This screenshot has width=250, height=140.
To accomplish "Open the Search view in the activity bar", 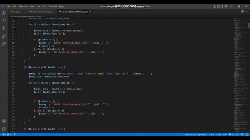I will pyautogui.click(x=4, y=20).
